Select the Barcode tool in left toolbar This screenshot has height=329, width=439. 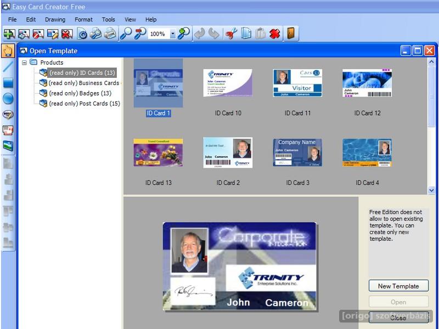click(x=8, y=130)
